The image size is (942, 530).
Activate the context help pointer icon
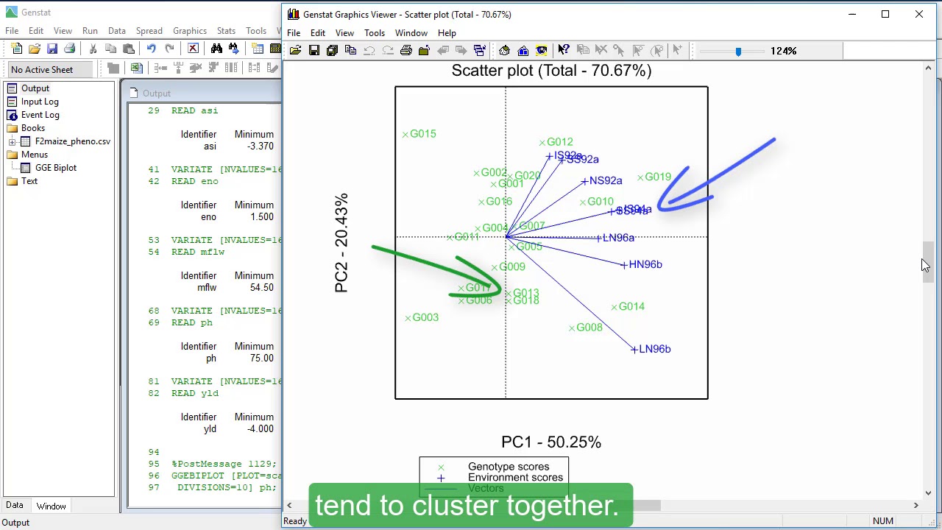point(564,50)
